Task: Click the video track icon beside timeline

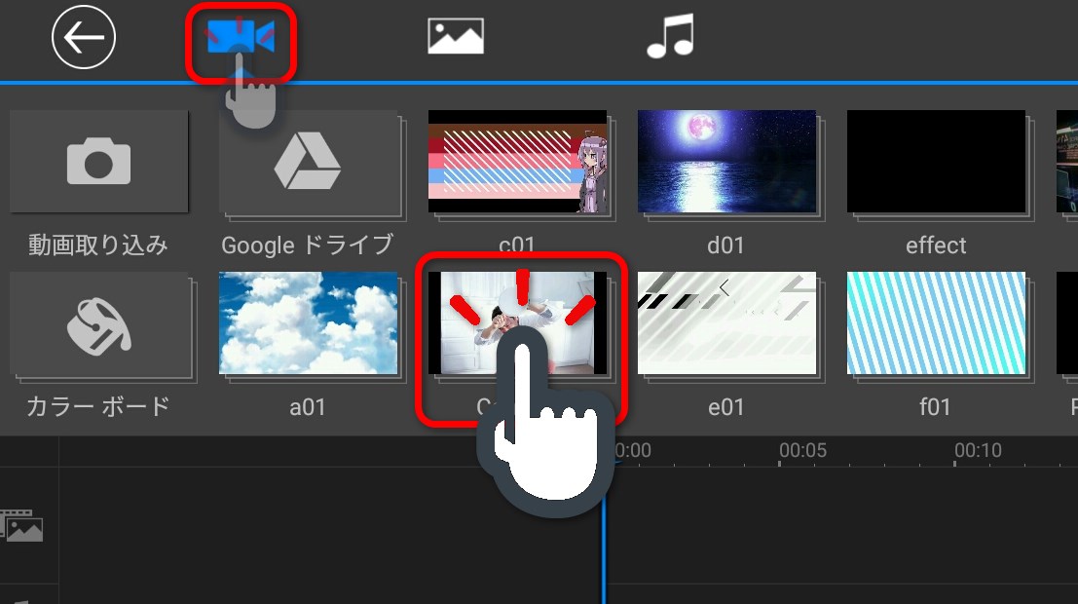Action: pos(23,525)
